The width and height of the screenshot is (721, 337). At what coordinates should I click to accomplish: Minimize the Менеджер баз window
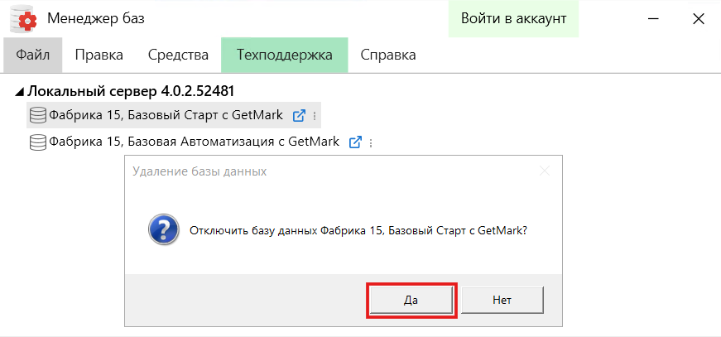(x=654, y=19)
